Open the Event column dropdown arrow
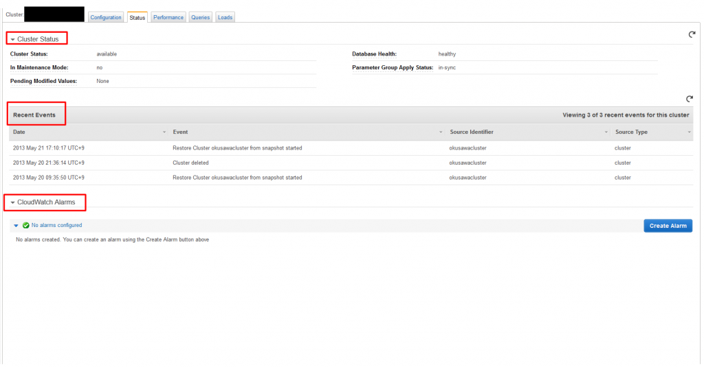Screen dimensions: 704x367 (441, 132)
